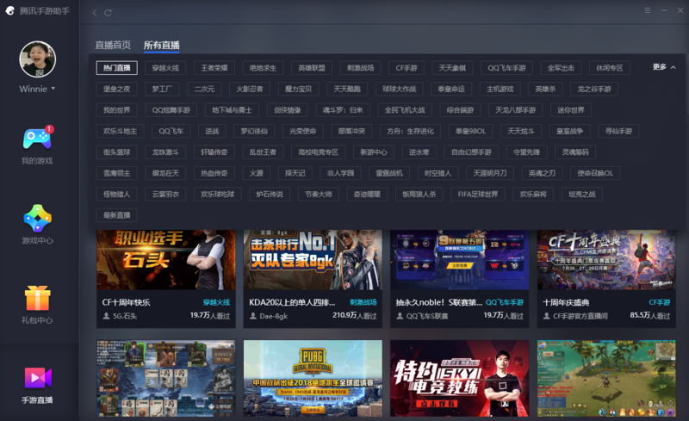Switch to the 所有直播 tab
This screenshot has height=421, width=689.
point(161,46)
